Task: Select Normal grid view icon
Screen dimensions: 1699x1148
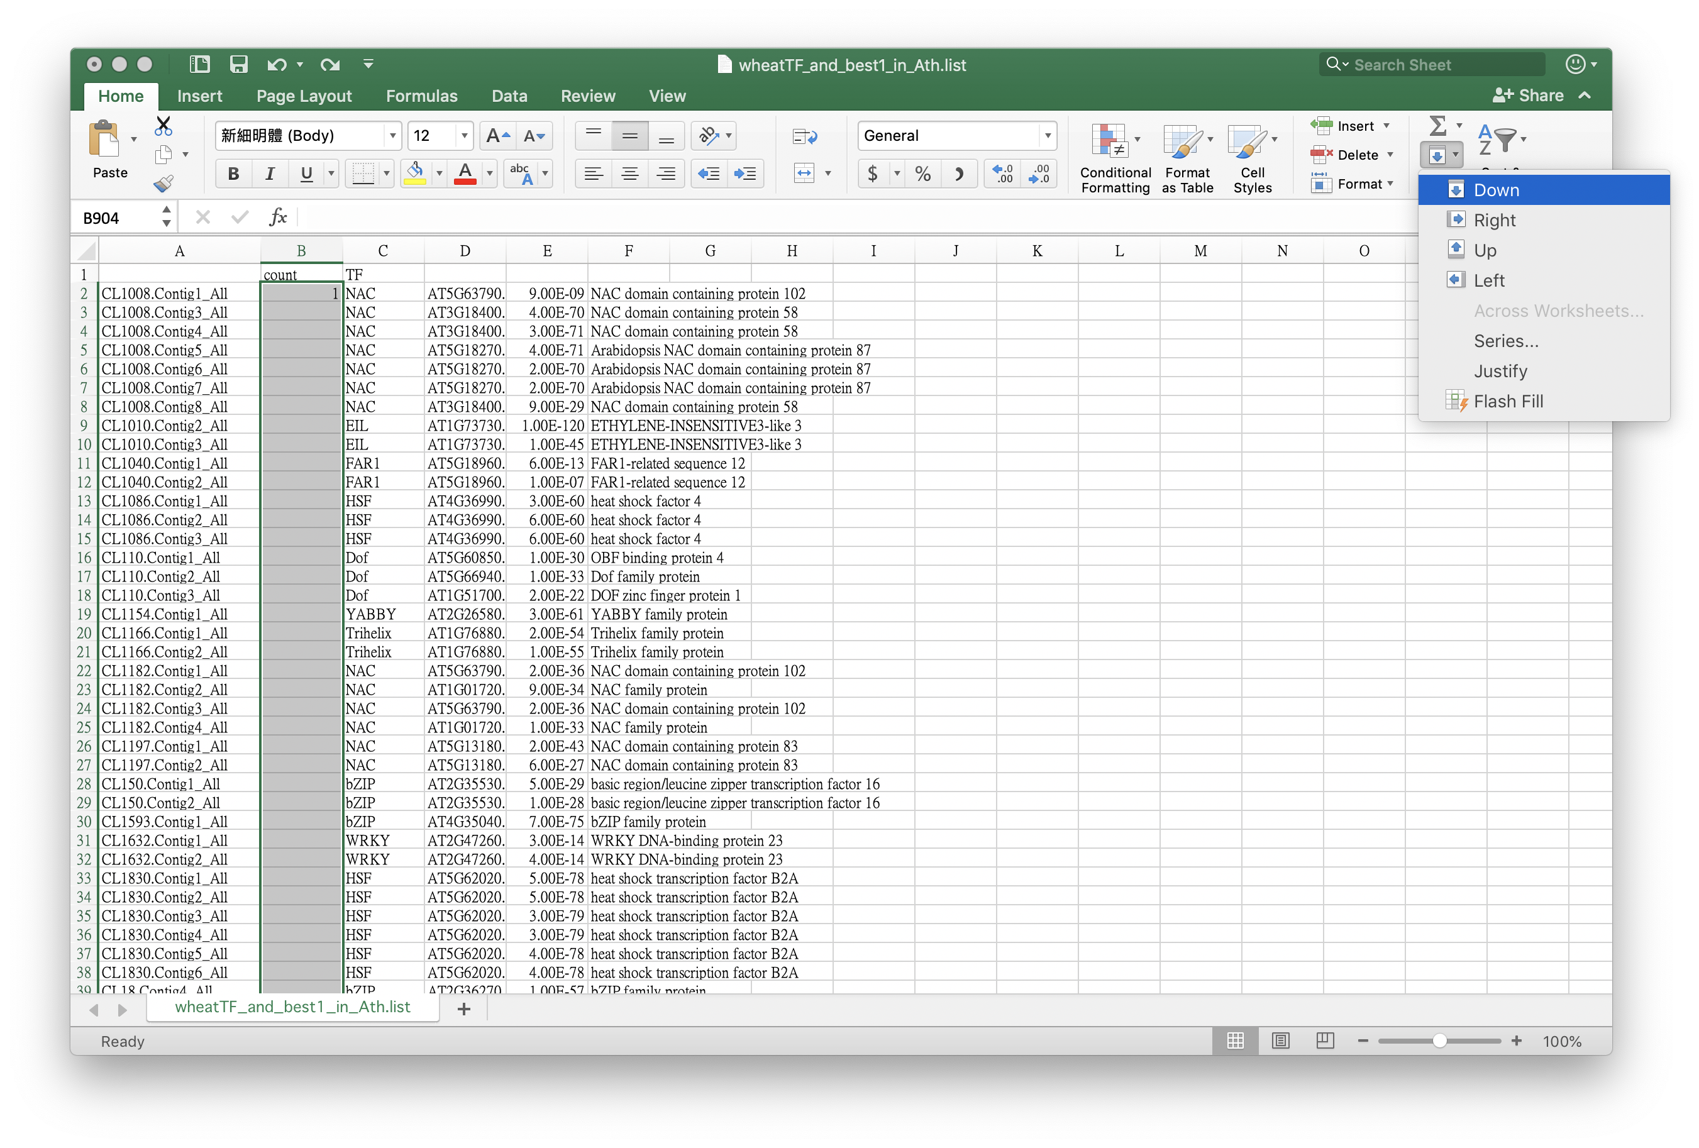Action: pos(1235,1040)
